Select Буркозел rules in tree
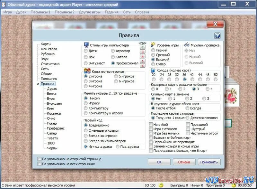Screen dimensions: 257x189 click(x=54, y=104)
